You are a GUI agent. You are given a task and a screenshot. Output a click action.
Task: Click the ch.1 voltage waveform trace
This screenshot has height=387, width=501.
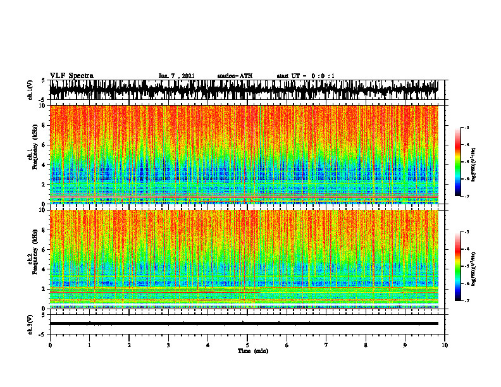pyautogui.click(x=244, y=90)
